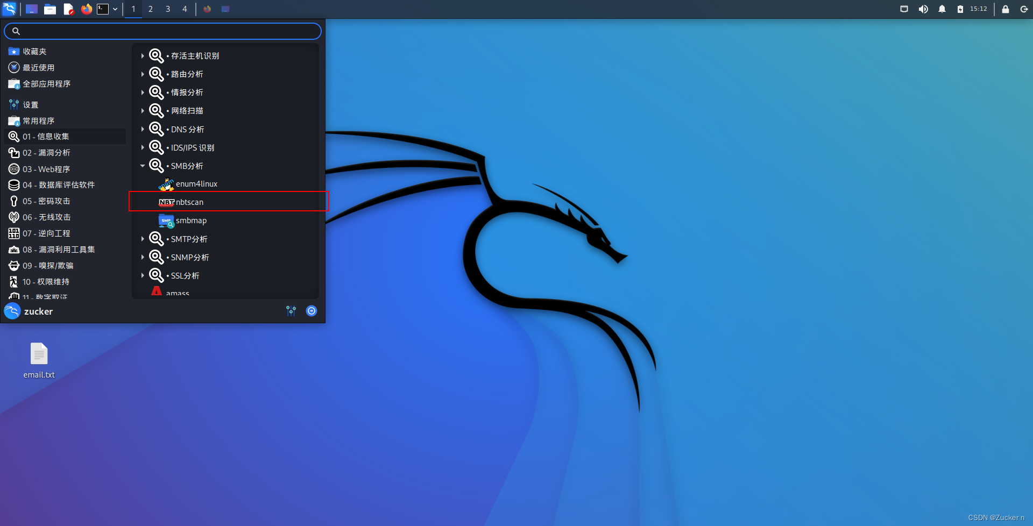Expand the DNS 分析 submenu arrow
Viewport: 1033px width, 526px height.
pos(143,130)
